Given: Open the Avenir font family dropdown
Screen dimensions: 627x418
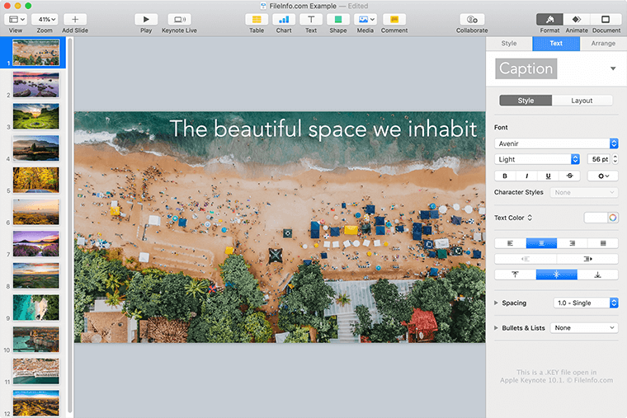Looking at the screenshot, I should pyautogui.click(x=556, y=143).
